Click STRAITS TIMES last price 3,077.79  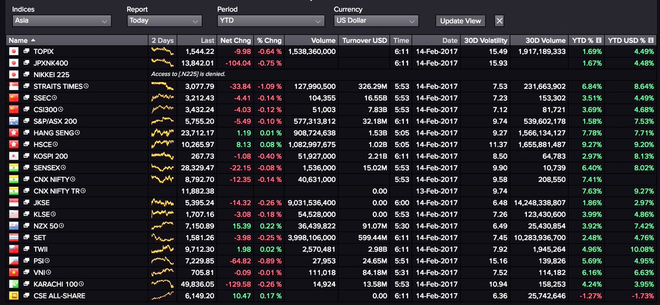(200, 86)
